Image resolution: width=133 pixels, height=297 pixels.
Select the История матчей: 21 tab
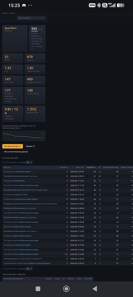pyautogui.click(x=12, y=146)
